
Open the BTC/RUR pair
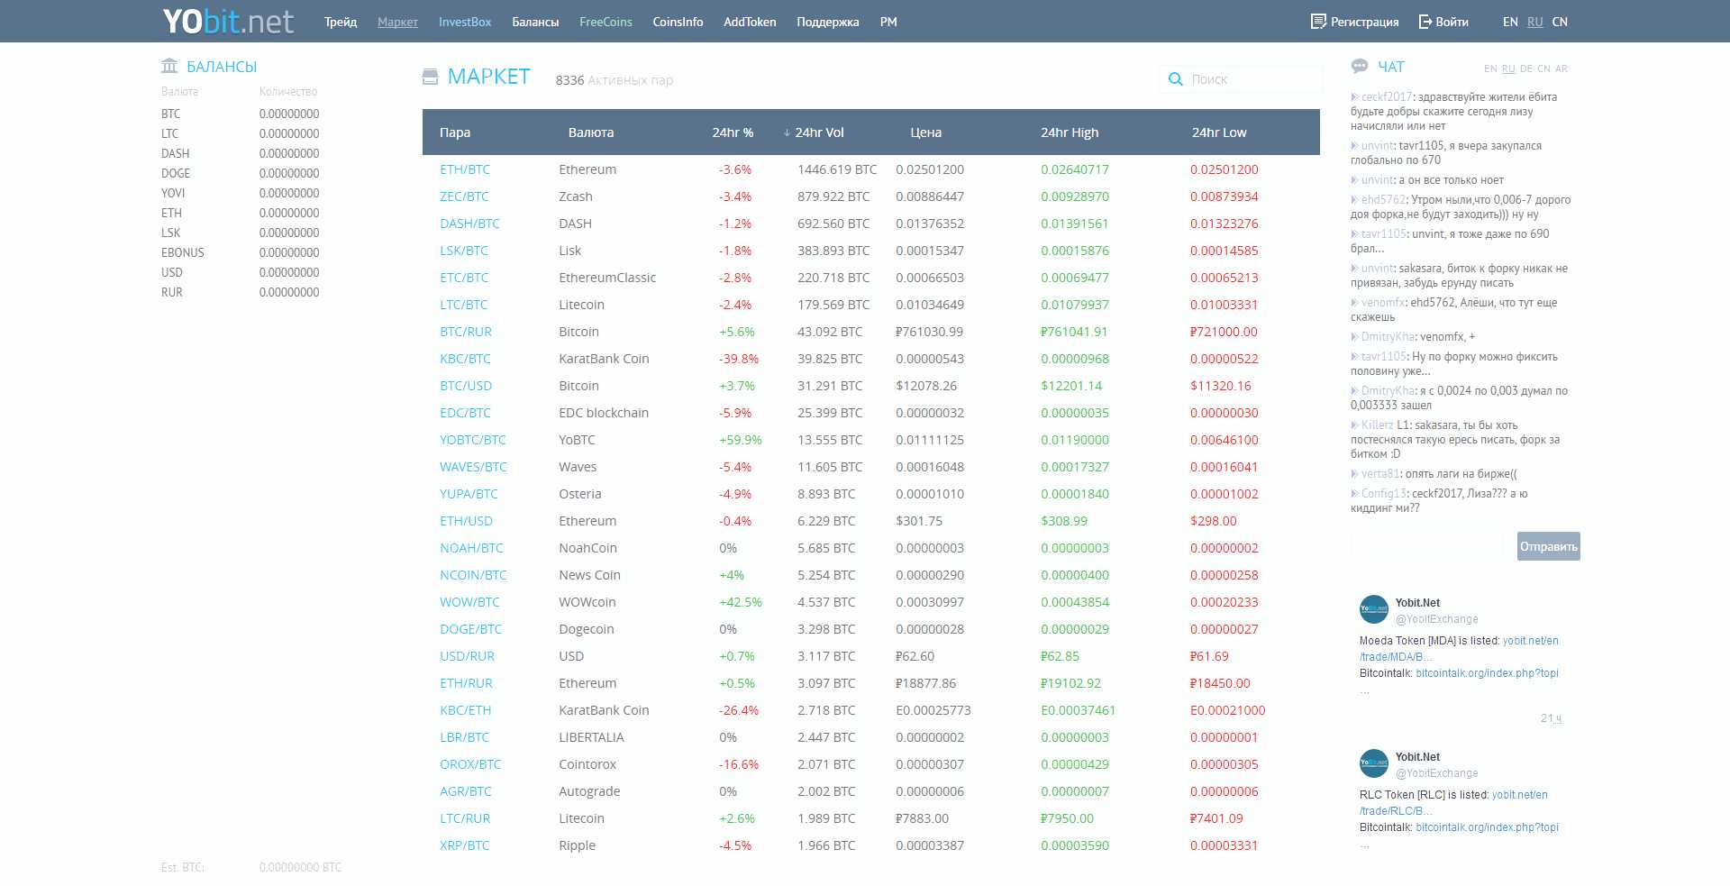pos(466,332)
